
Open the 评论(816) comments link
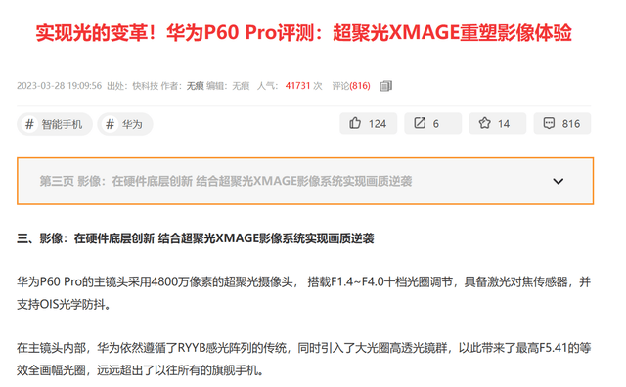point(351,86)
